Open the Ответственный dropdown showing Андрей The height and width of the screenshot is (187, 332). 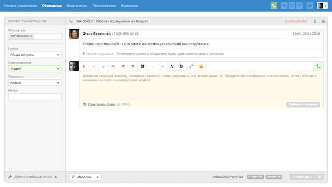click(x=35, y=69)
